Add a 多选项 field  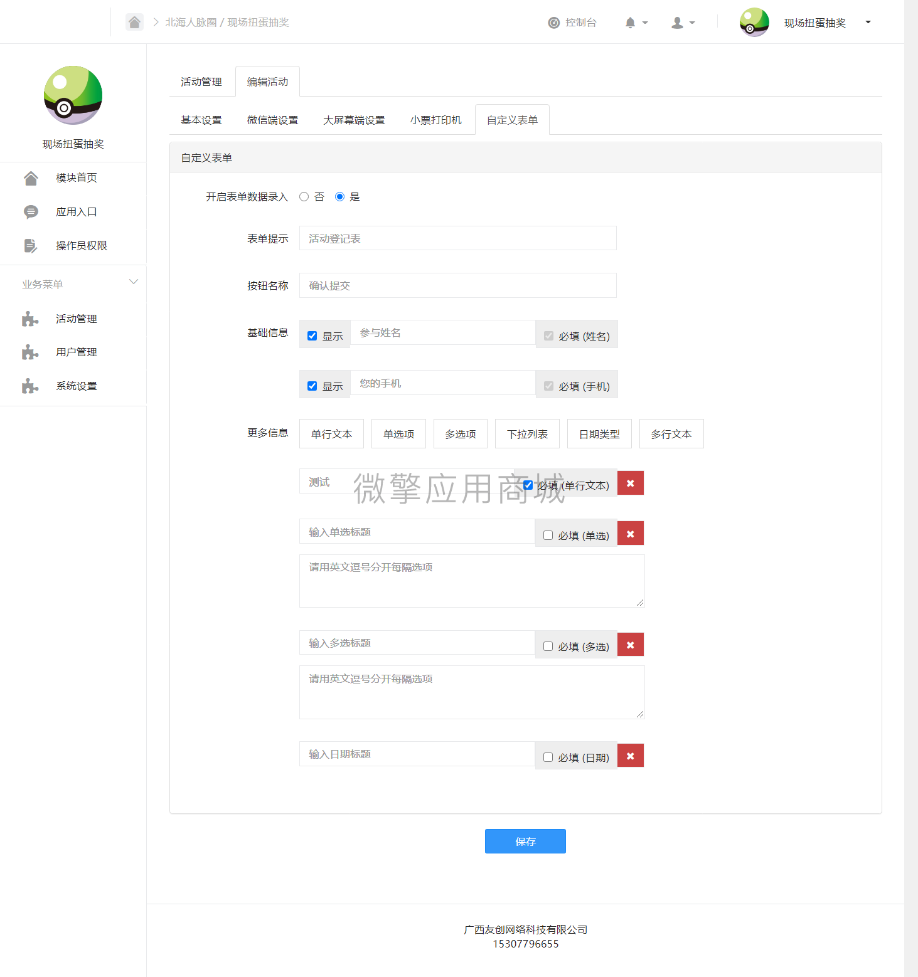[x=461, y=434]
